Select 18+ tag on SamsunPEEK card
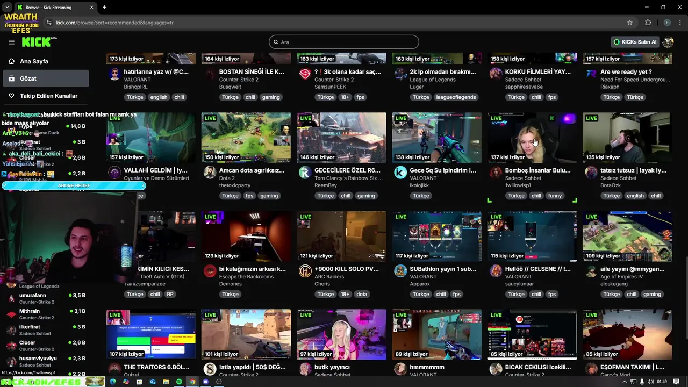The height and width of the screenshot is (387, 688). 345,97
